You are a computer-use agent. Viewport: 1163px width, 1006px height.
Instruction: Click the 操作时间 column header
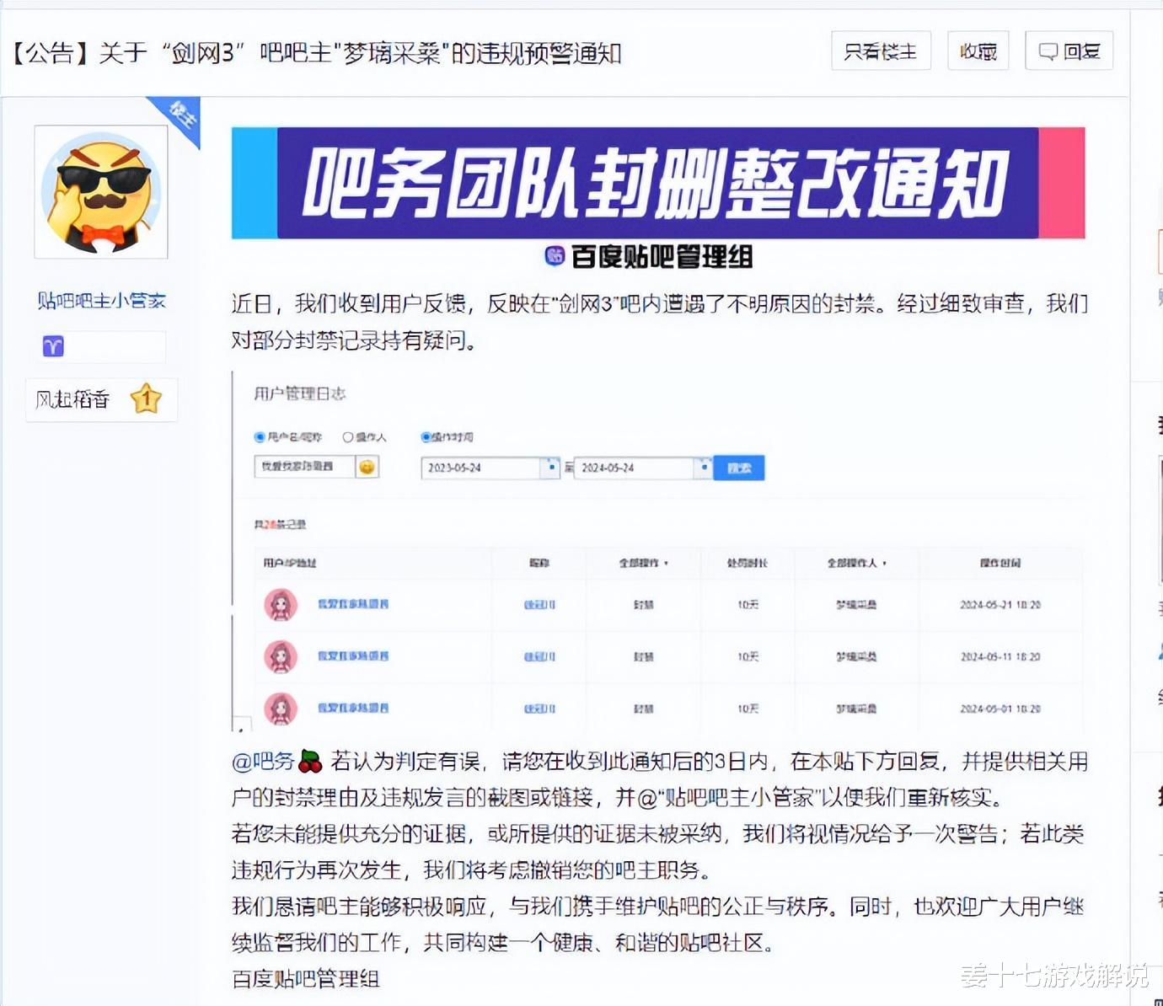1000,562
